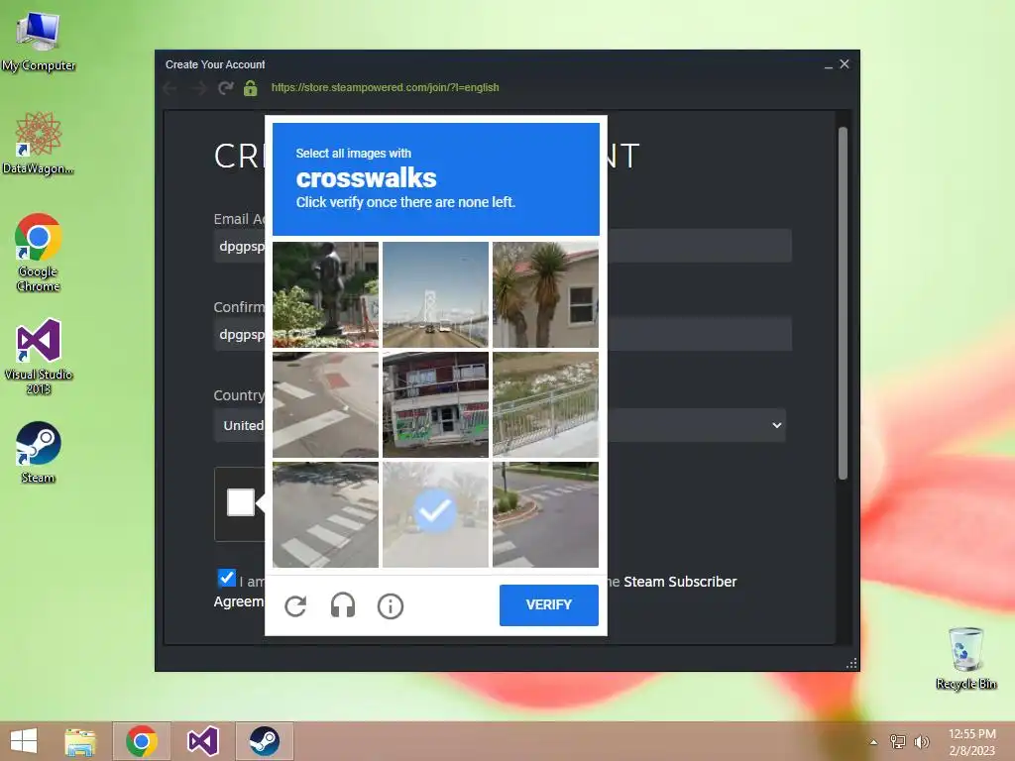Click the Windows Start button

point(24,741)
